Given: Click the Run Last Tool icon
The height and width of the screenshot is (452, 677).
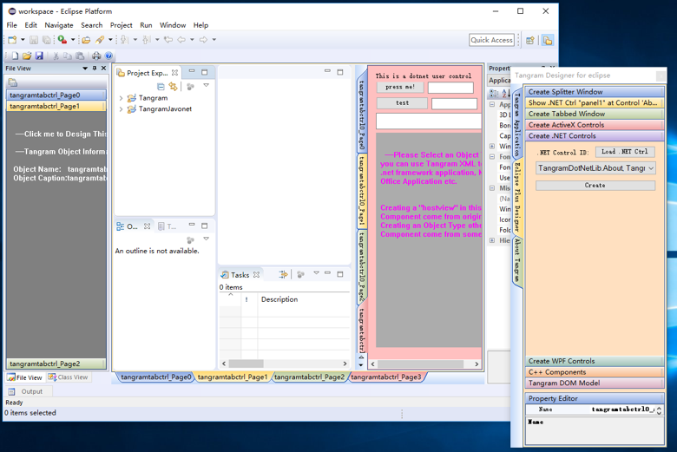Looking at the screenshot, I should [x=62, y=40].
